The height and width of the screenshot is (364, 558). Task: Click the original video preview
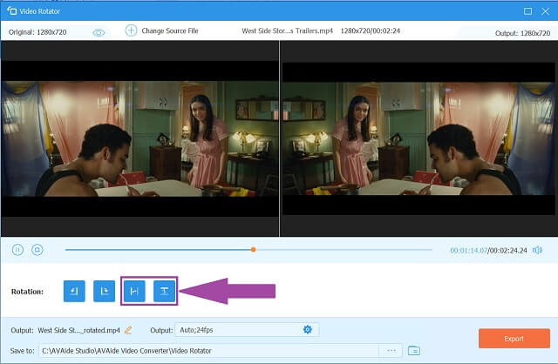139,138
